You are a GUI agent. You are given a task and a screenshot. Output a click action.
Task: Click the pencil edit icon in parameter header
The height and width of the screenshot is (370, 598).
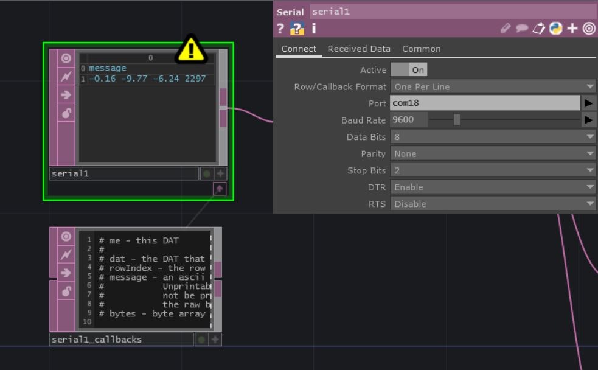tap(506, 28)
